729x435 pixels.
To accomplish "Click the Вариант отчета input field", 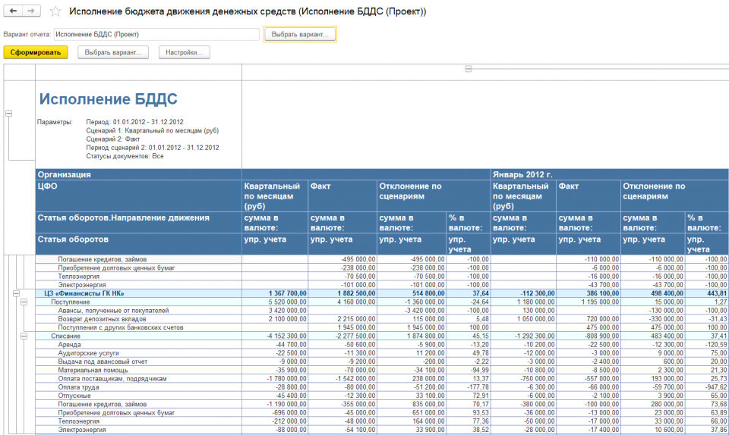I will (156, 35).
